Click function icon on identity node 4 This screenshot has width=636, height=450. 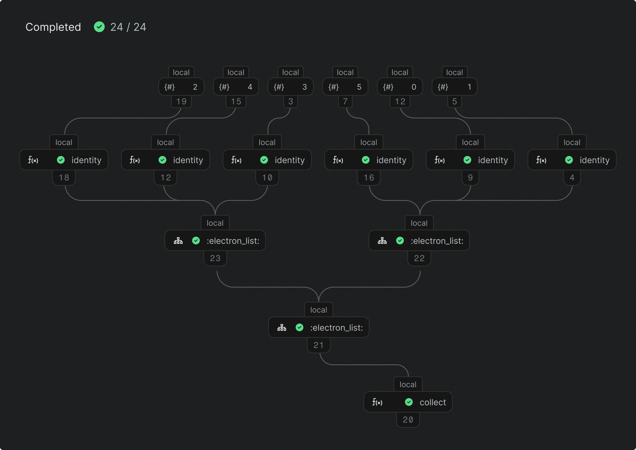tap(541, 160)
